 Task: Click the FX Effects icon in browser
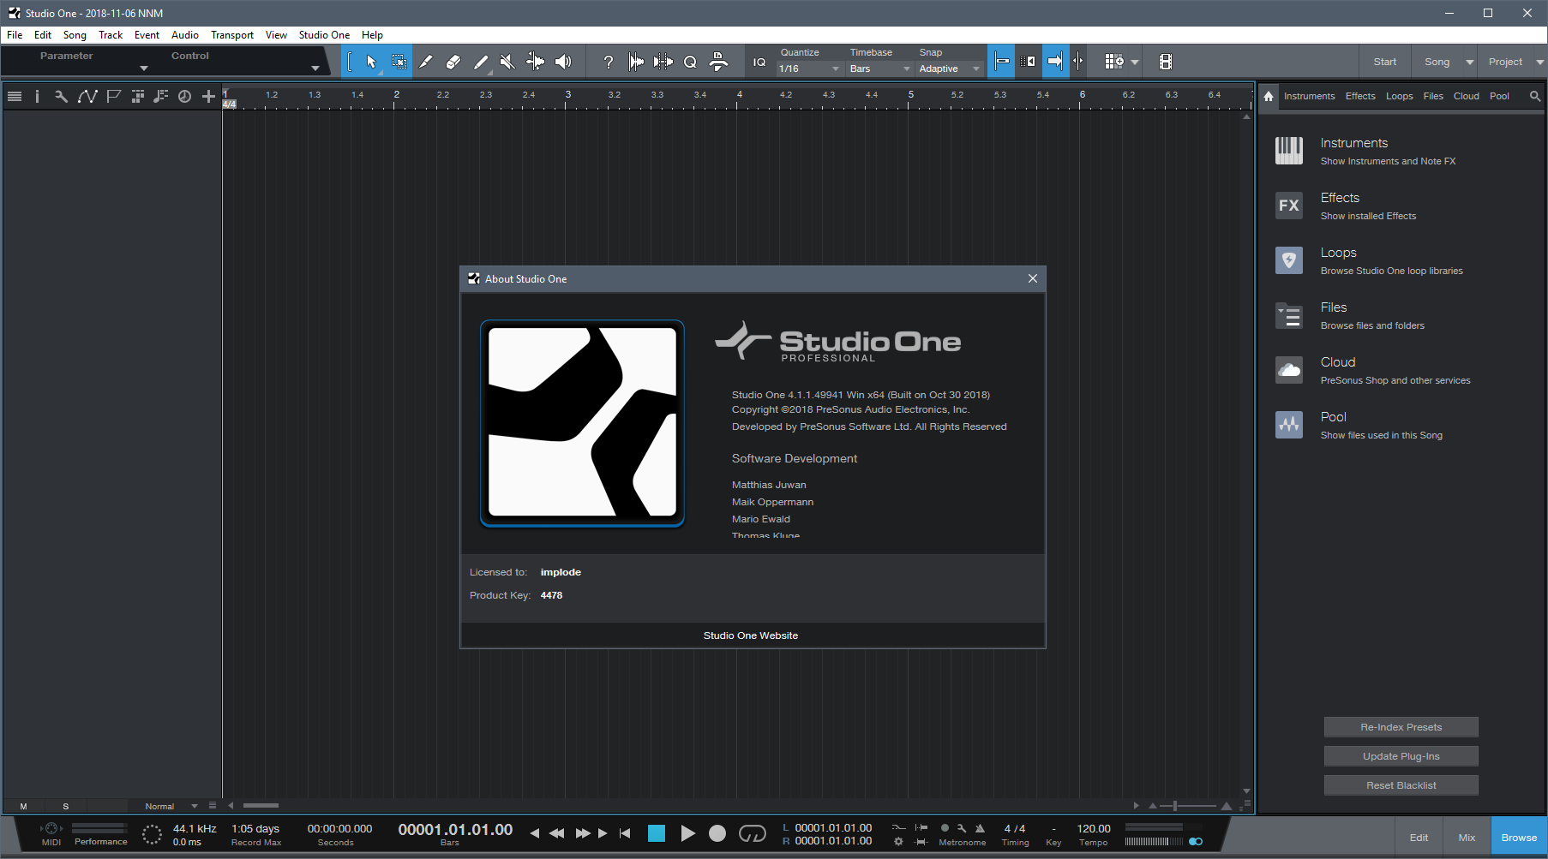[1289, 206]
